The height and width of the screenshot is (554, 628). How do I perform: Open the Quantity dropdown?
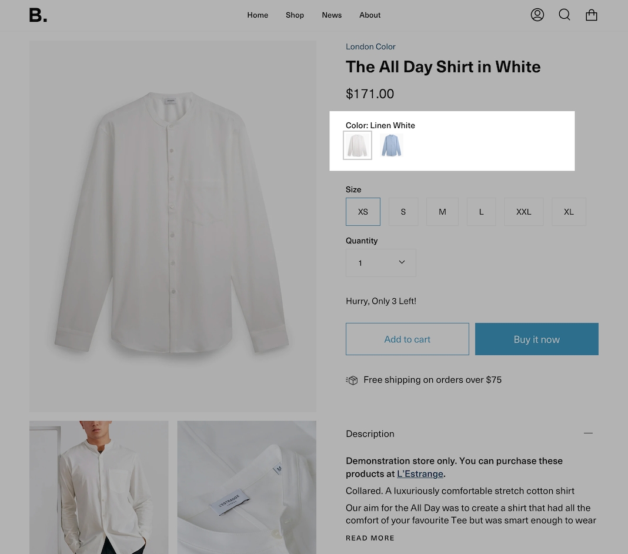point(381,263)
